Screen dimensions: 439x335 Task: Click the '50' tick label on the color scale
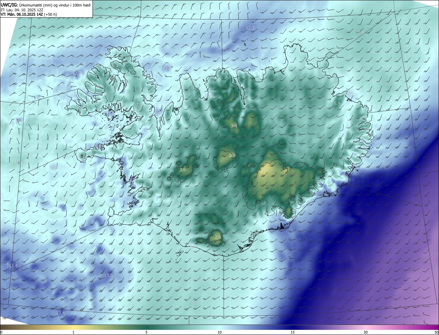click(x=436, y=332)
